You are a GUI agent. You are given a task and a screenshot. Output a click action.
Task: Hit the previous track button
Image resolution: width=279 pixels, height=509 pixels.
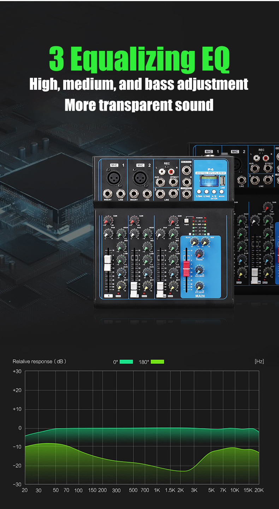[199, 192]
